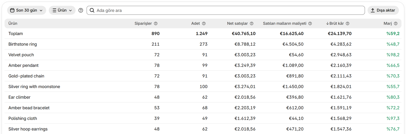This screenshot has width=406, height=134.
Task: Select the Polishing cloth row
Action: click(203, 118)
